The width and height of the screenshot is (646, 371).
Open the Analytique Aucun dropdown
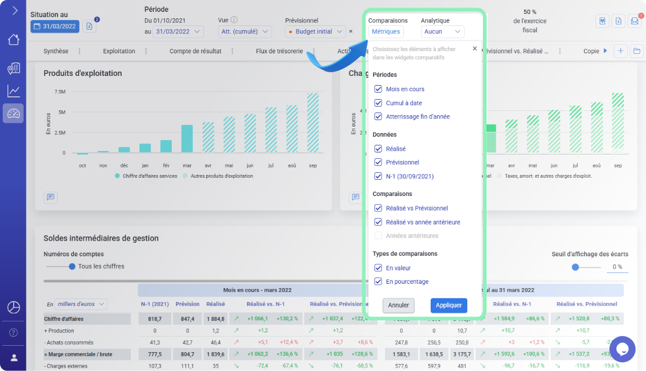click(x=442, y=32)
